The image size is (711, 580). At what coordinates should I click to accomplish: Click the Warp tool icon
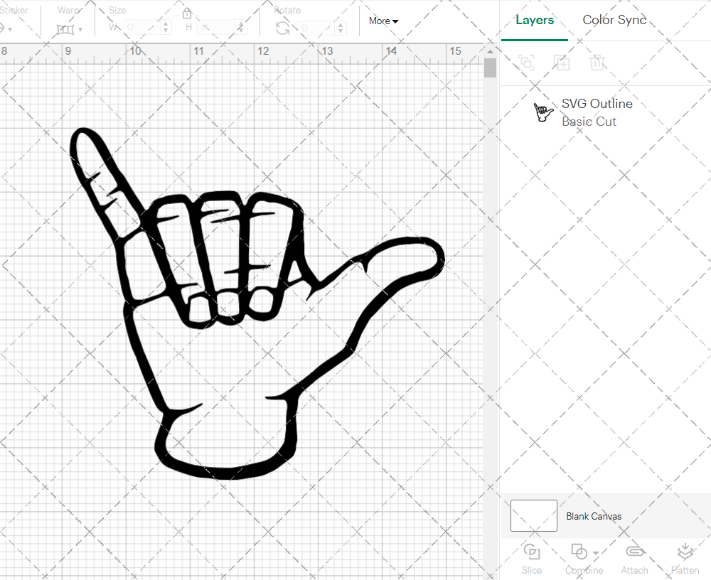[65, 29]
